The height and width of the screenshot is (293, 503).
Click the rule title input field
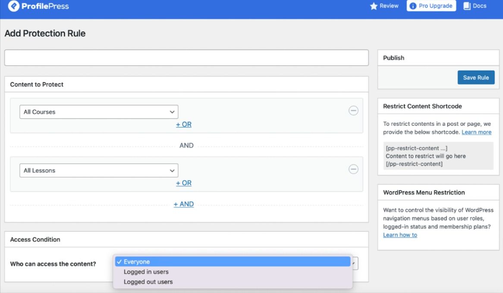click(x=186, y=58)
